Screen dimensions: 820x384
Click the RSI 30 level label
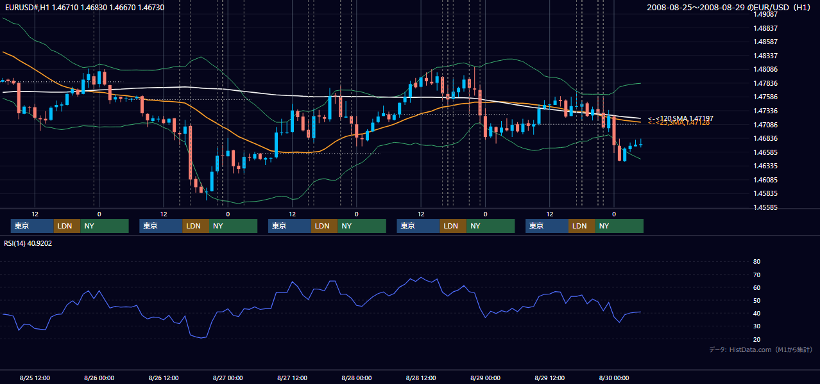pos(756,326)
